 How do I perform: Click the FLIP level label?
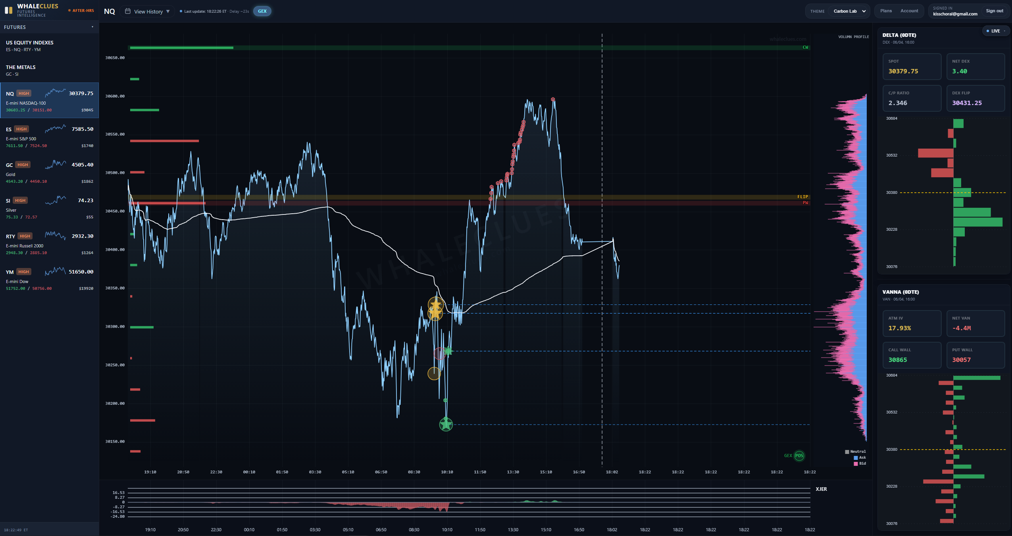click(x=802, y=197)
